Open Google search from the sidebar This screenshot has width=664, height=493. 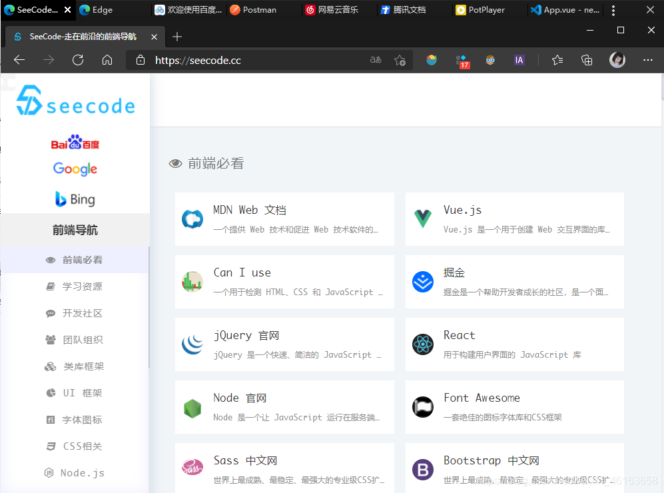[x=75, y=169]
